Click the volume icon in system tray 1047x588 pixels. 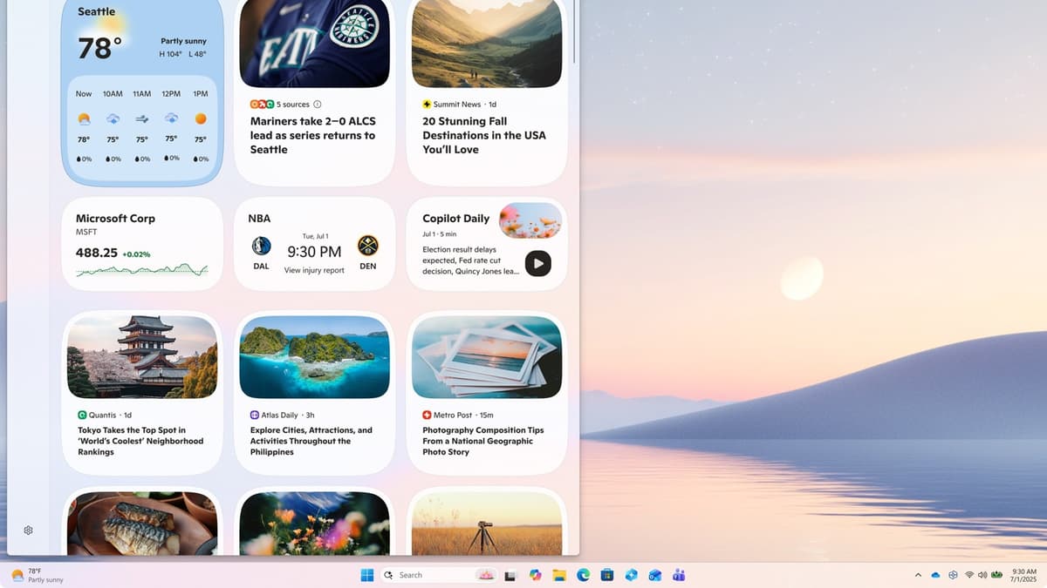pos(982,575)
